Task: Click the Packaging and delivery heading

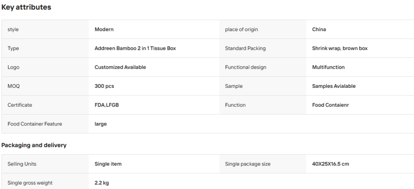Action: pos(34,145)
